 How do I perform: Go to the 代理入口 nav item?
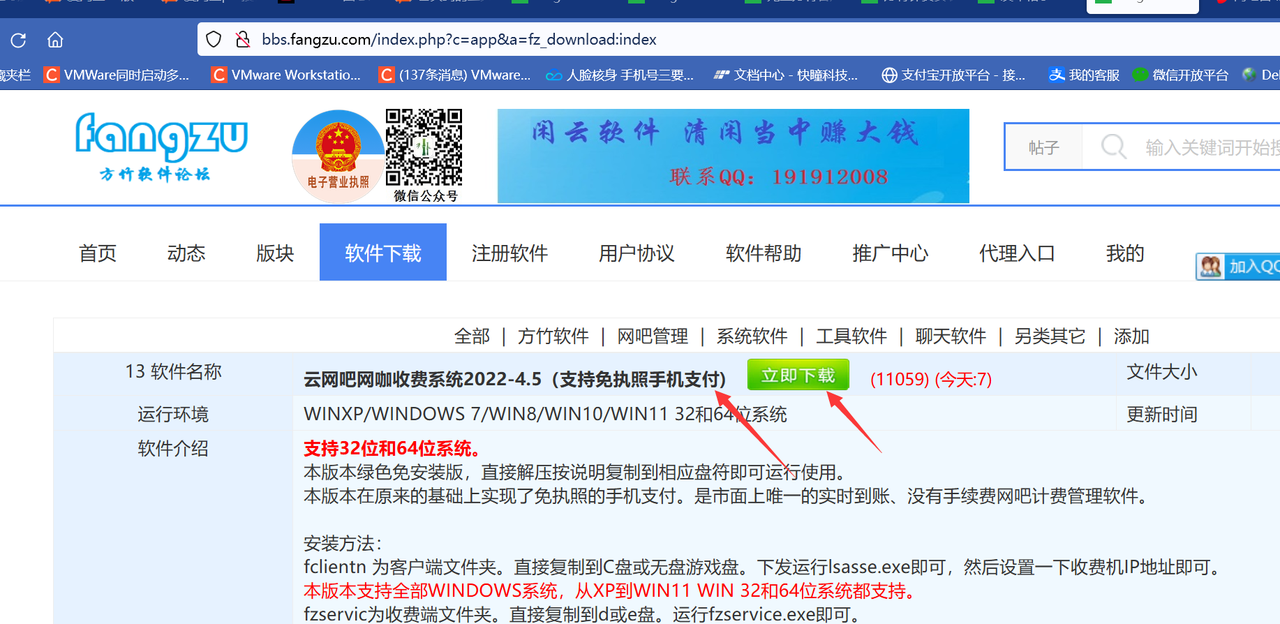tap(1016, 253)
